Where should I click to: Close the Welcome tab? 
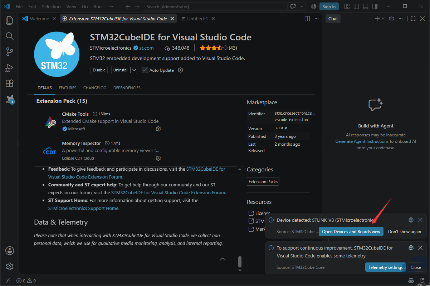point(54,19)
